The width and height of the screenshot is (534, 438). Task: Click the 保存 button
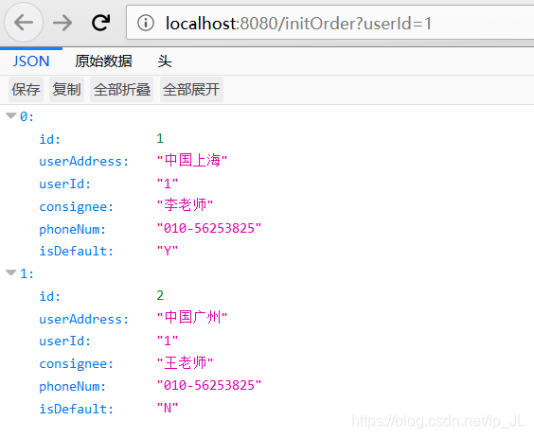click(26, 90)
